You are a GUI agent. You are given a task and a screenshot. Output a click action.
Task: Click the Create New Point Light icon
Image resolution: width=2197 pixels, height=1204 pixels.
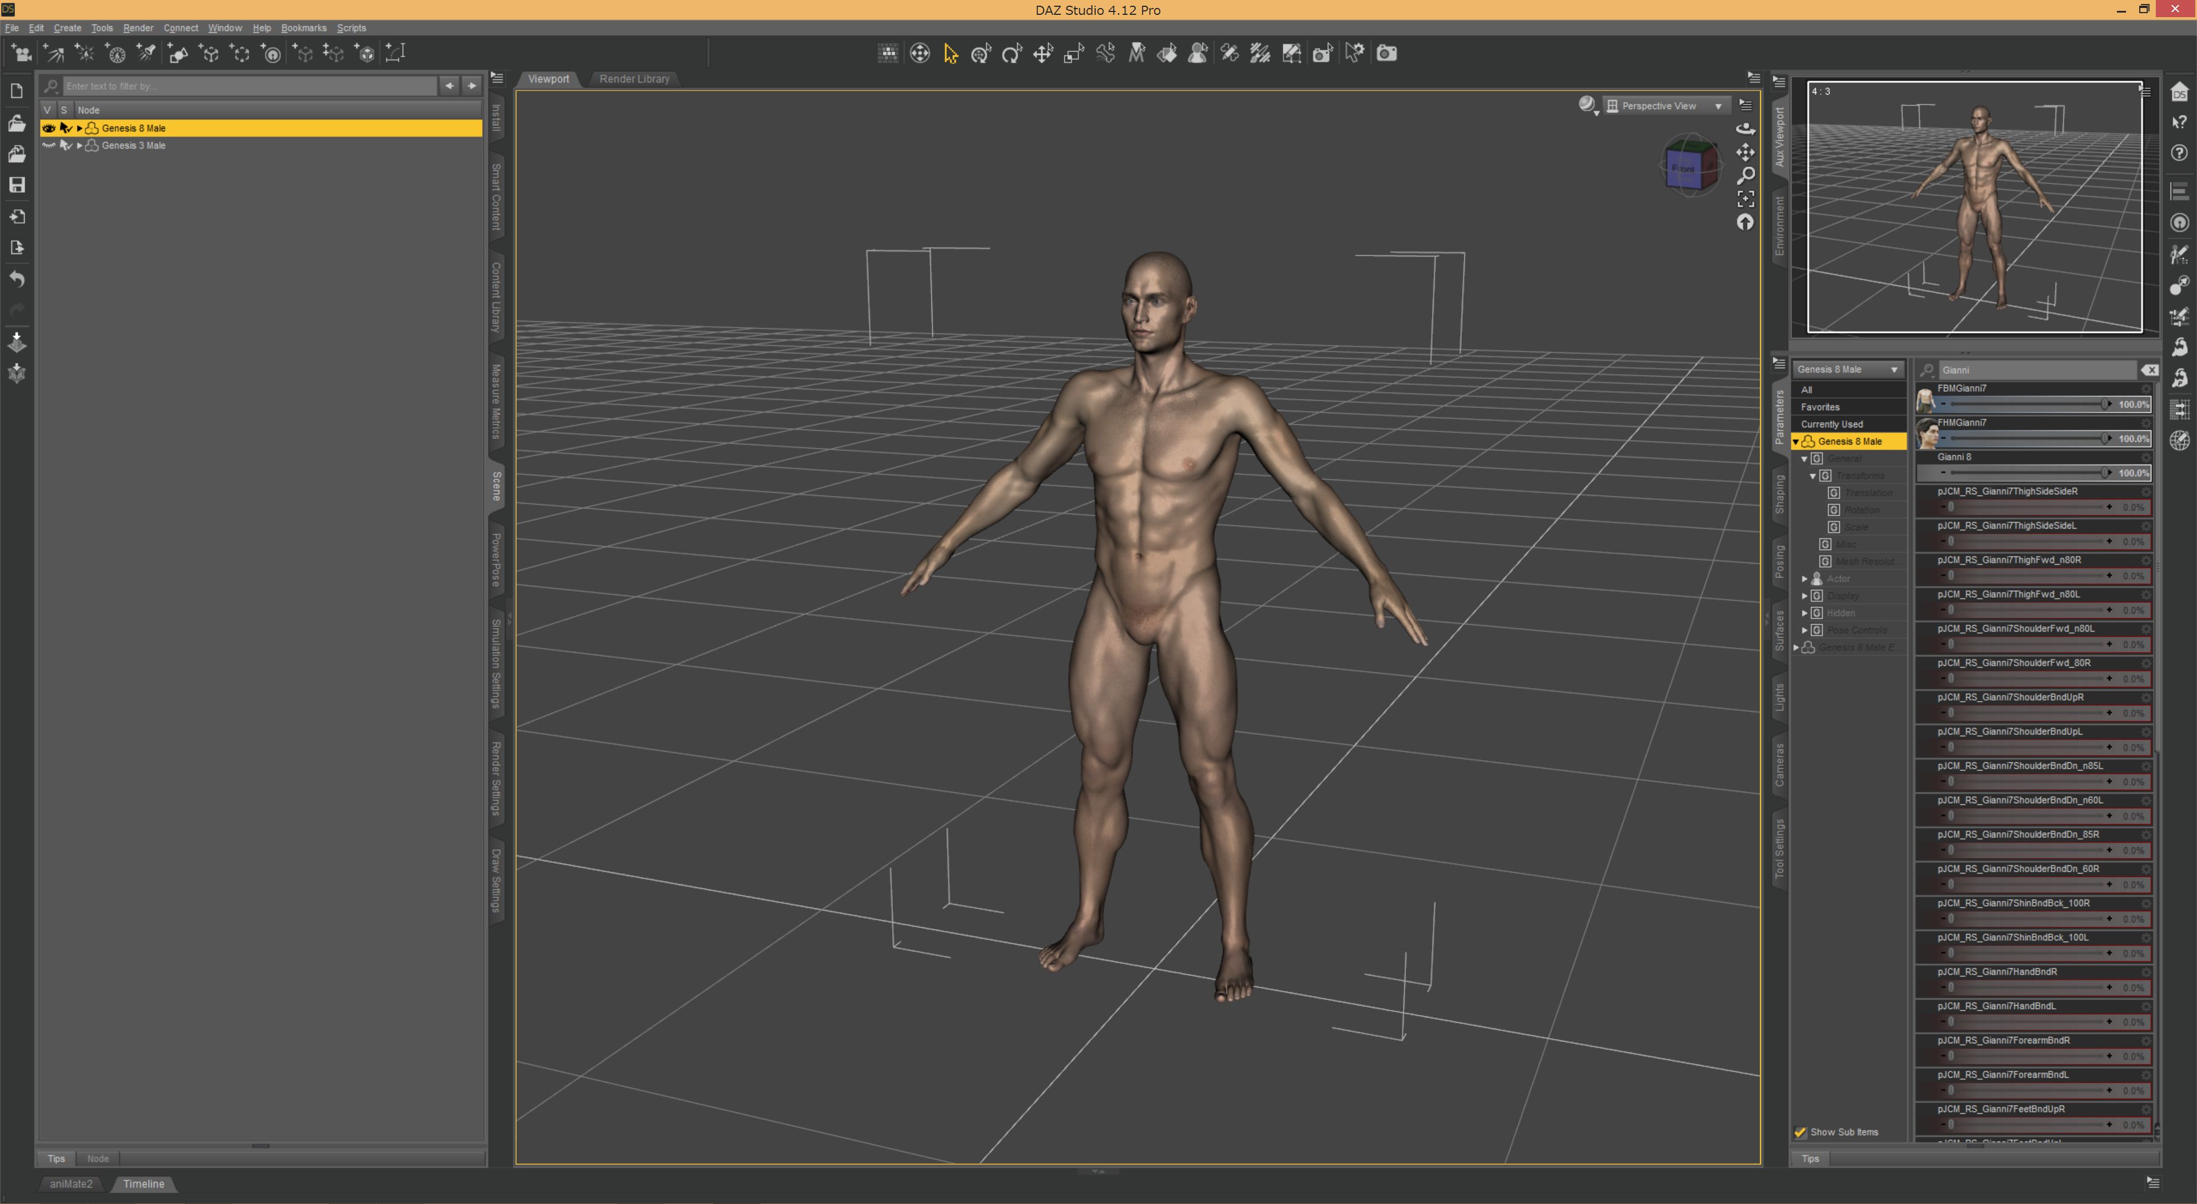pyautogui.click(x=85, y=54)
